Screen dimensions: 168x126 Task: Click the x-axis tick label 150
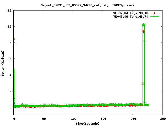(x=103, y=119)
